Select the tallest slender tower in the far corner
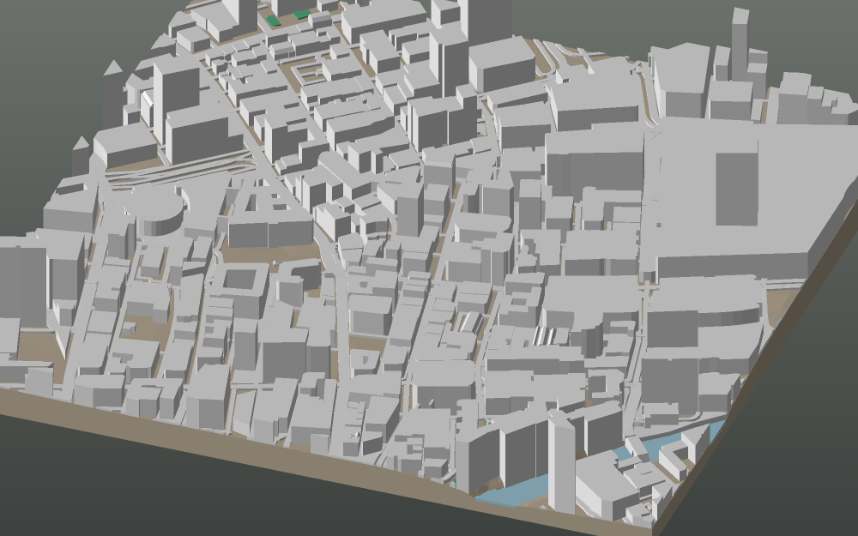Screen dimensions: 858x536 (740, 45)
